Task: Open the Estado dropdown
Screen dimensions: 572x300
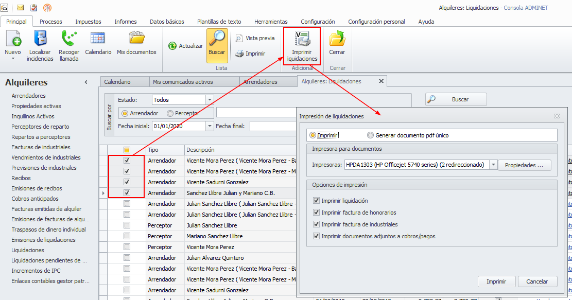Action: click(x=209, y=100)
